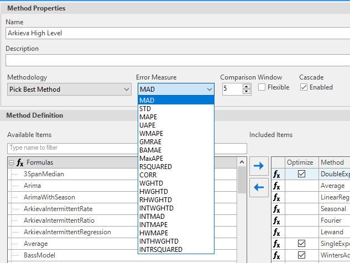Click the fx icon on the DoubleExp row
The height and width of the screenshot is (263, 350).
[276, 174]
